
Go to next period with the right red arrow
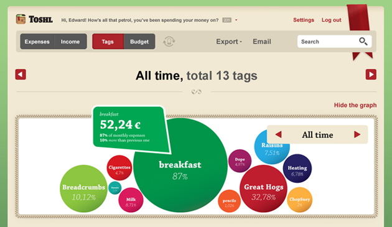coord(371,75)
